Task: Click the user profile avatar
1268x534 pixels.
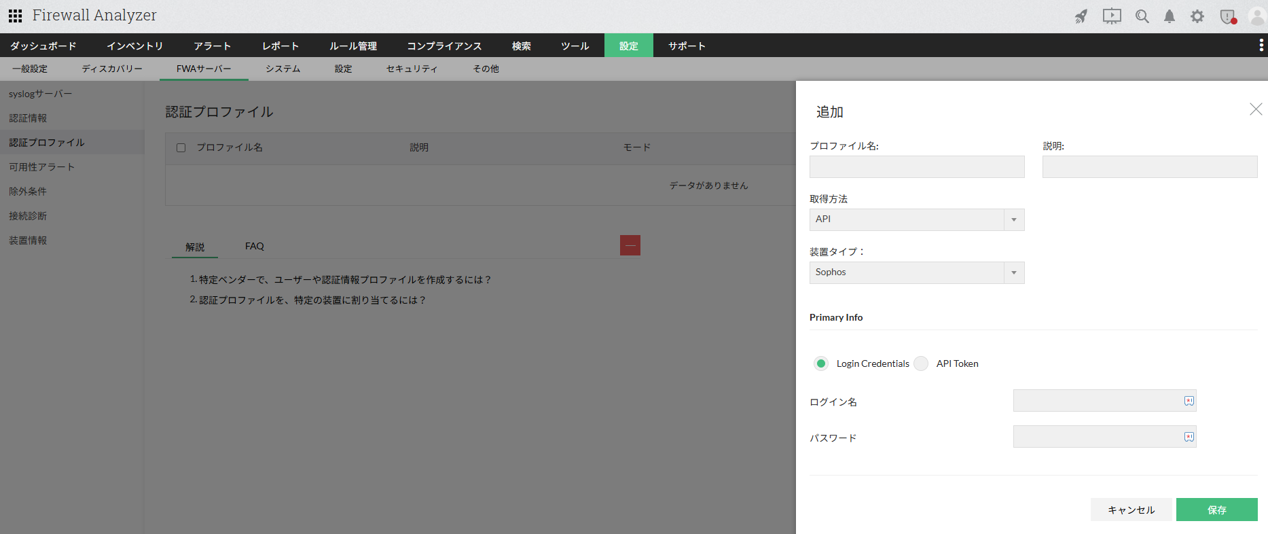Action: point(1256,16)
